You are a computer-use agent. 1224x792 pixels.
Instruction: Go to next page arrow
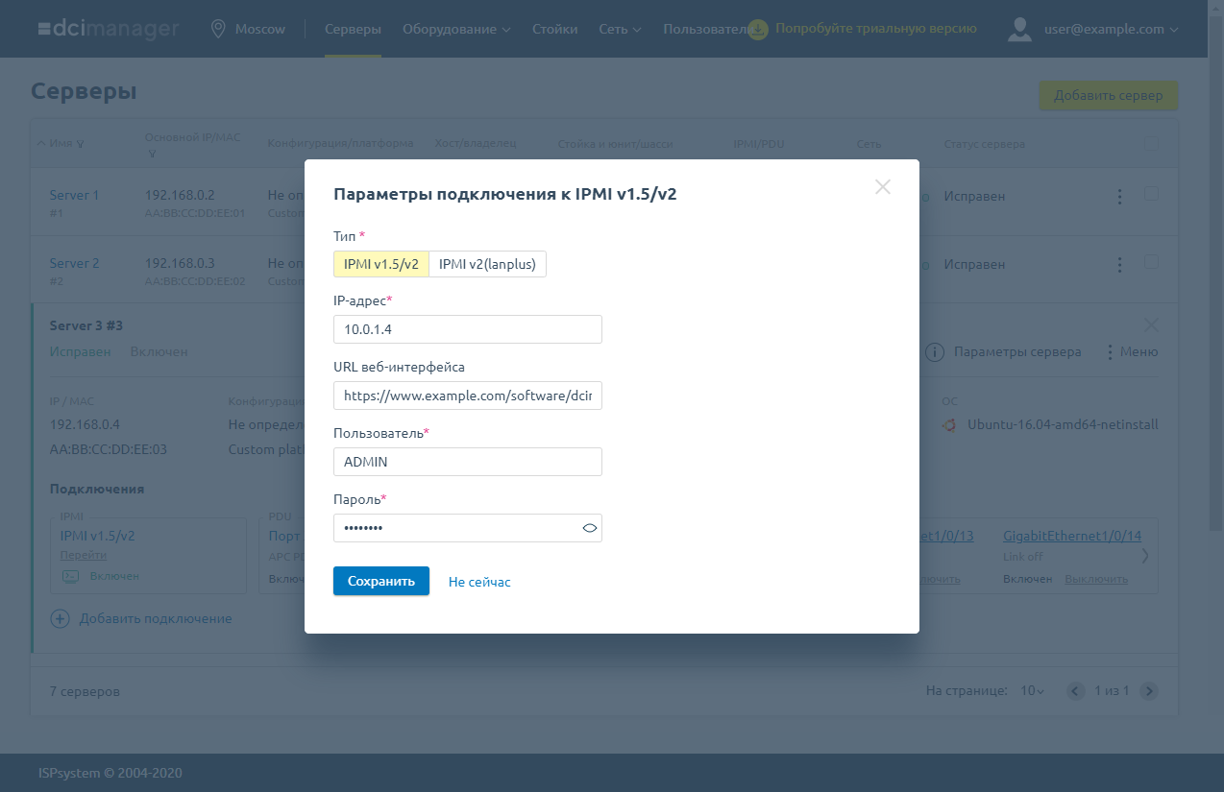pos(1148,691)
